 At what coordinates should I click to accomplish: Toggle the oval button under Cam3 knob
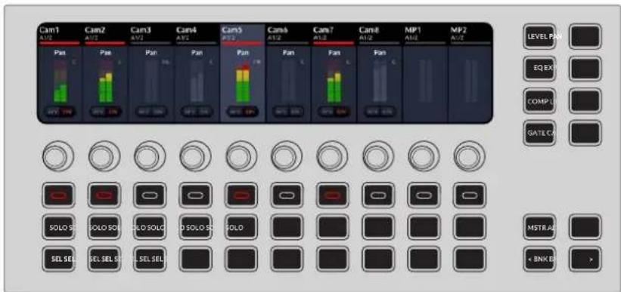point(150,195)
